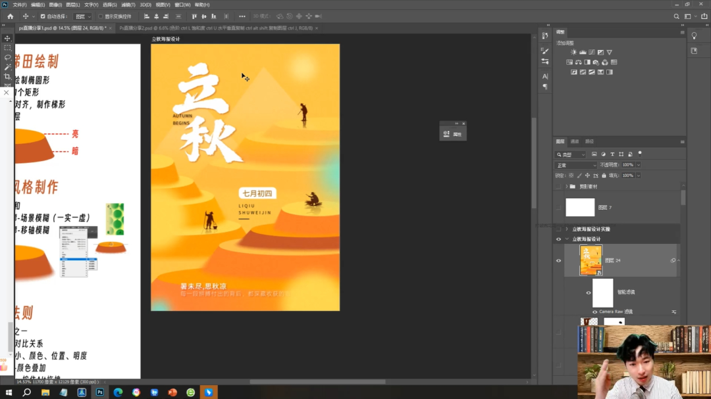Open fill 填充 dropdown arrow
Image resolution: width=711 pixels, height=399 pixels.
coord(639,176)
